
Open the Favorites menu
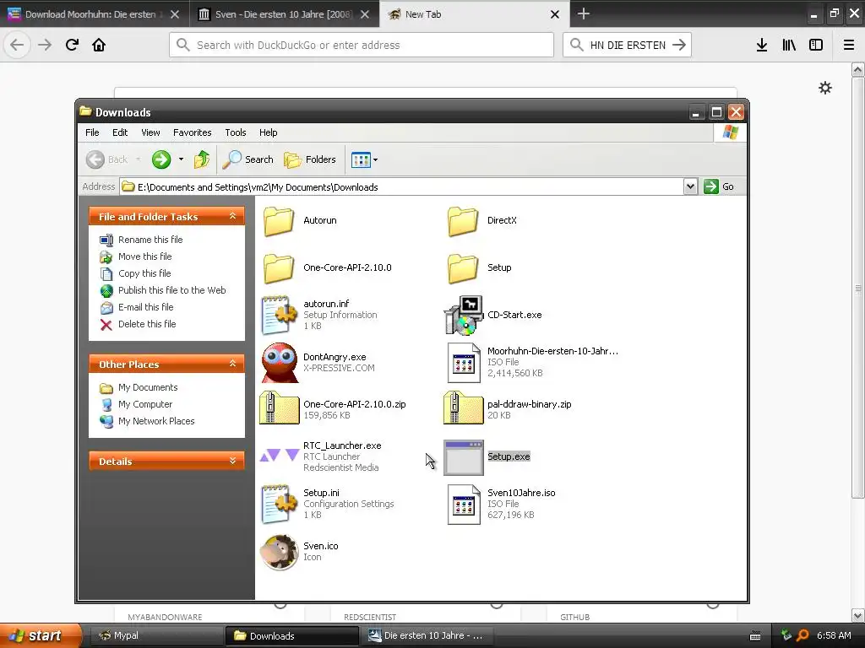[x=192, y=132]
